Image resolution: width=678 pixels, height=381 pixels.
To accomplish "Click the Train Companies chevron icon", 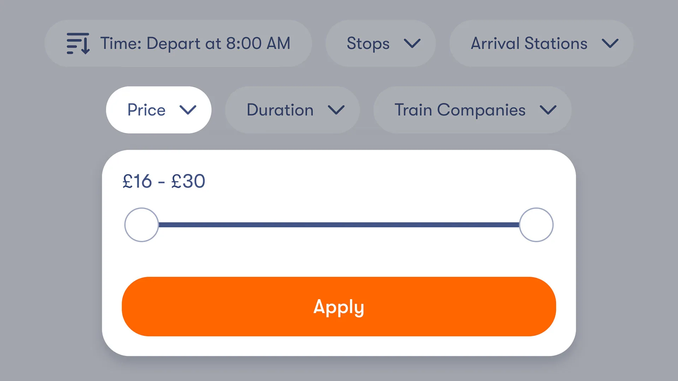I will pyautogui.click(x=548, y=110).
